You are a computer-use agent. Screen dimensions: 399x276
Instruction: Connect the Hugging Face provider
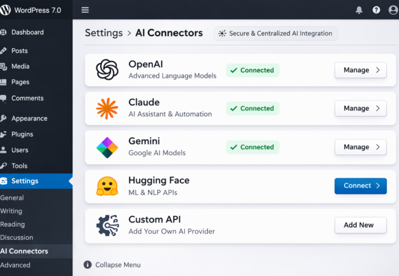(x=360, y=186)
